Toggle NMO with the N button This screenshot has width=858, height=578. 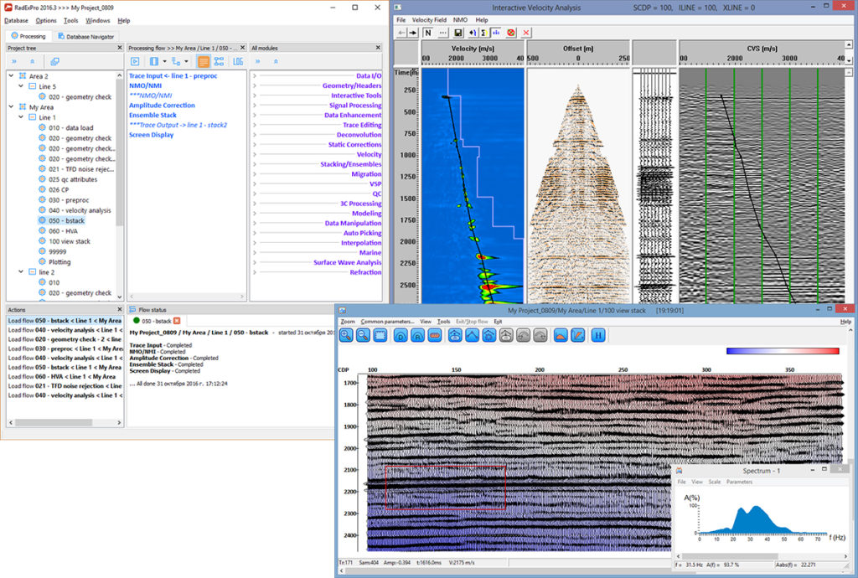pos(427,33)
